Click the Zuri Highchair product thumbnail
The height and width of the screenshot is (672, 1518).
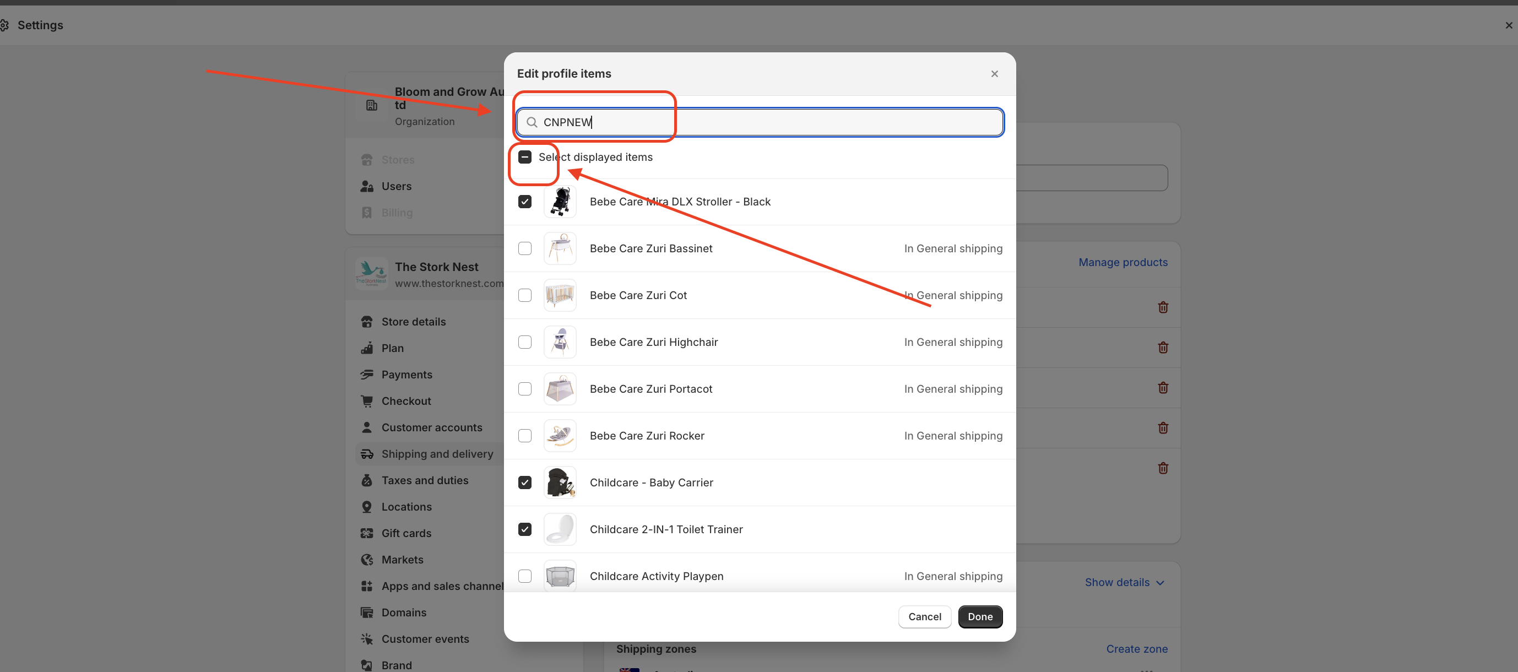tap(560, 342)
